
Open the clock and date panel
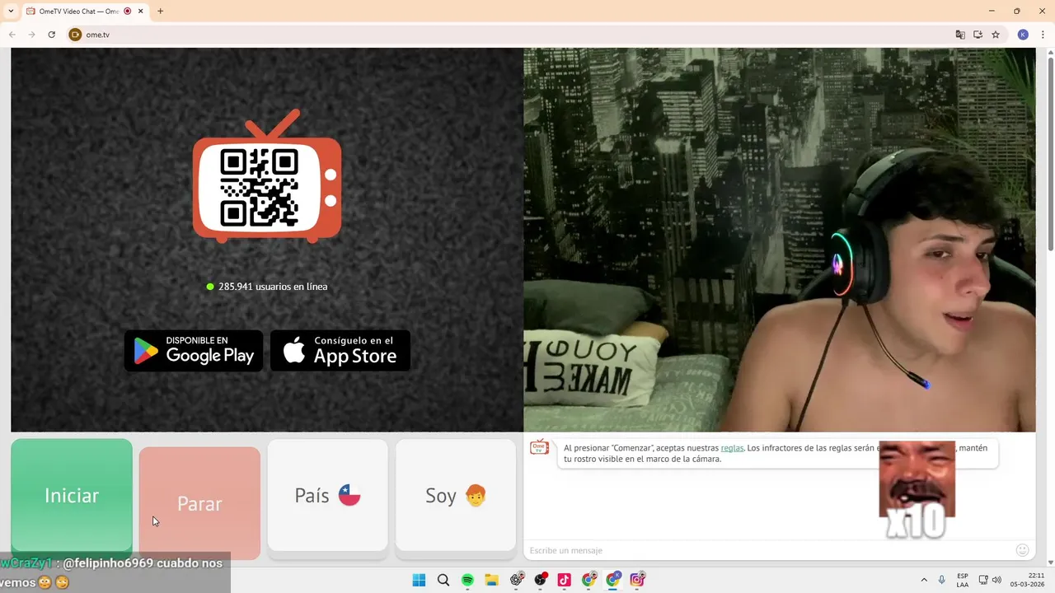coord(1028,580)
